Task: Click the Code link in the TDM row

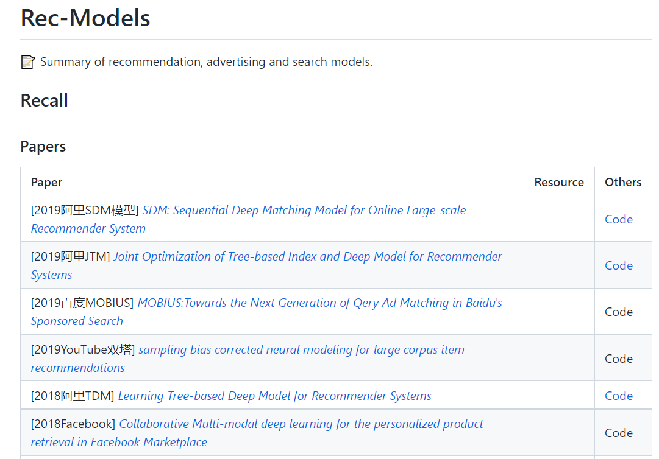Action: (x=619, y=396)
